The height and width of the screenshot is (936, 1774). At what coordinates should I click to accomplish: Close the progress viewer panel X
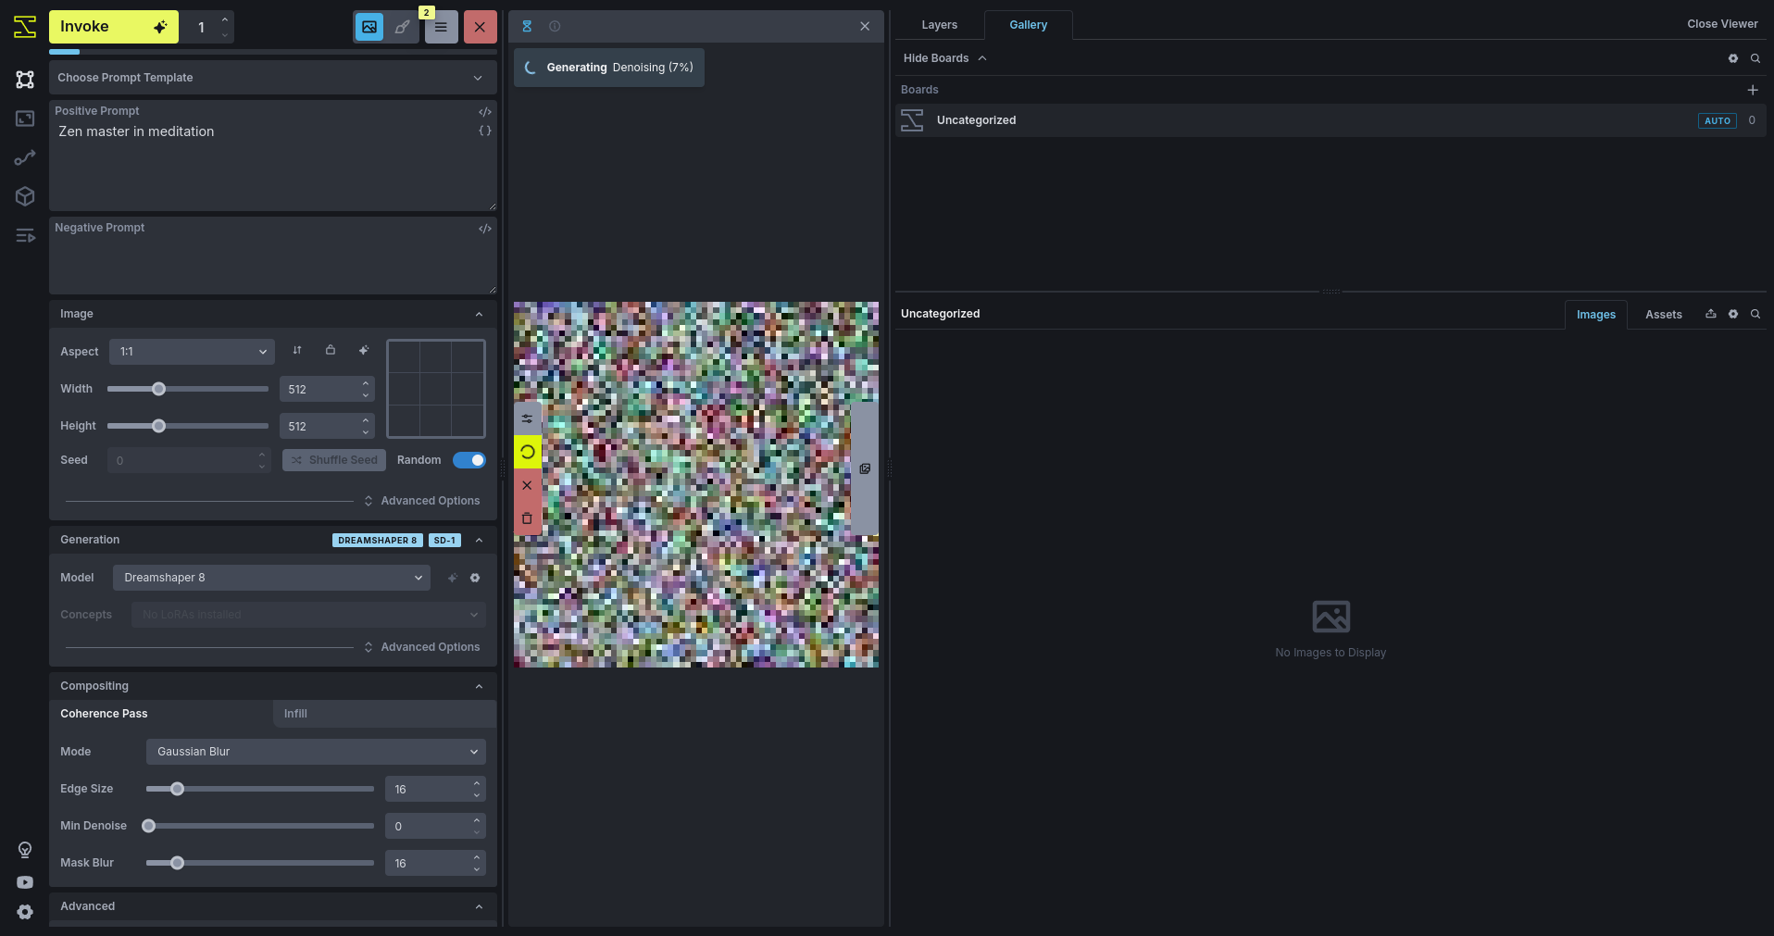[865, 27]
